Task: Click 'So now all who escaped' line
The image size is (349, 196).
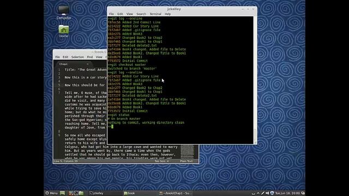Action: pos(85,136)
